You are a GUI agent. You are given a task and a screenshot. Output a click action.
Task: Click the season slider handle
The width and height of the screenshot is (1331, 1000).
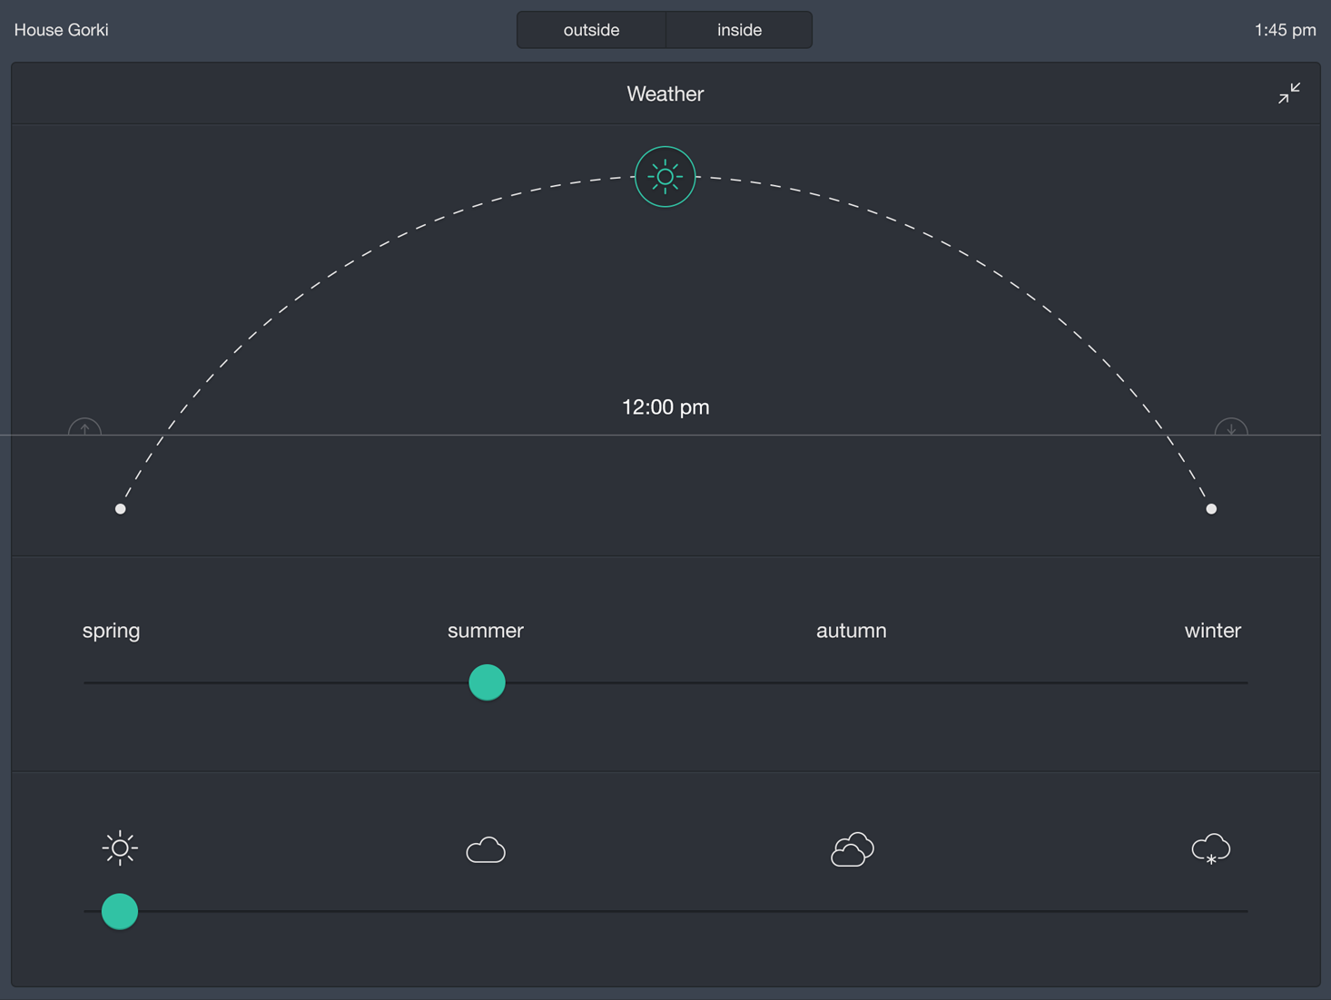pyautogui.click(x=487, y=682)
